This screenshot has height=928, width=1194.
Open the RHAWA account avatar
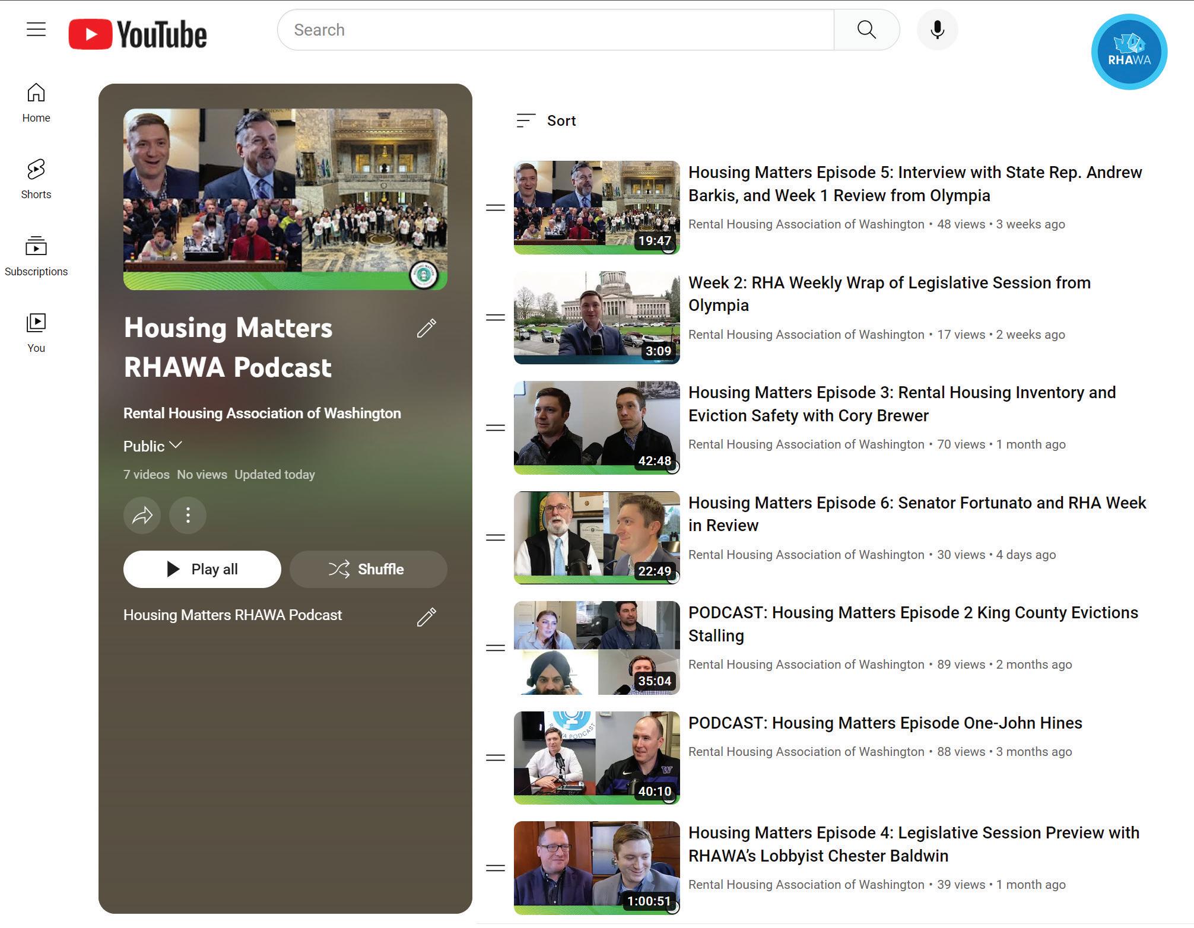1129,52
